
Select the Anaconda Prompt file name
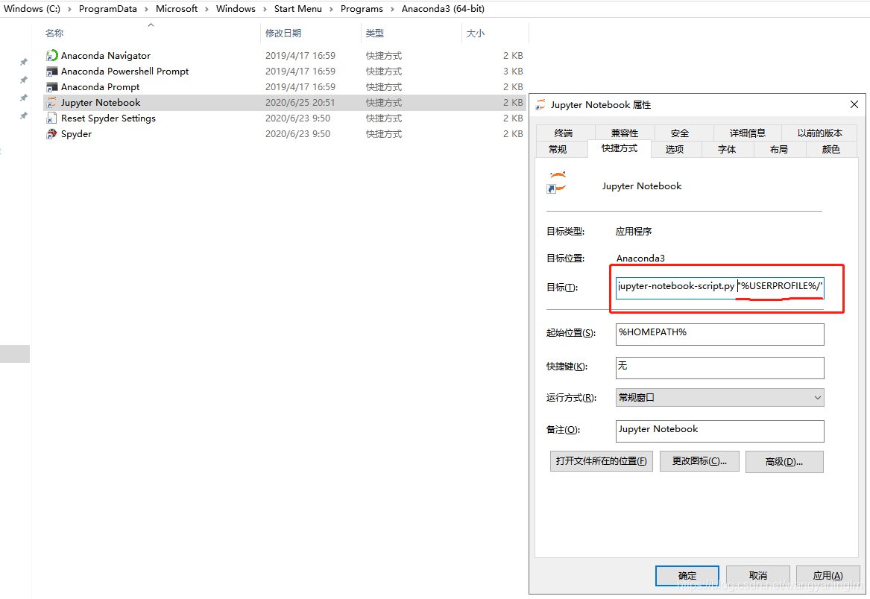click(x=100, y=87)
